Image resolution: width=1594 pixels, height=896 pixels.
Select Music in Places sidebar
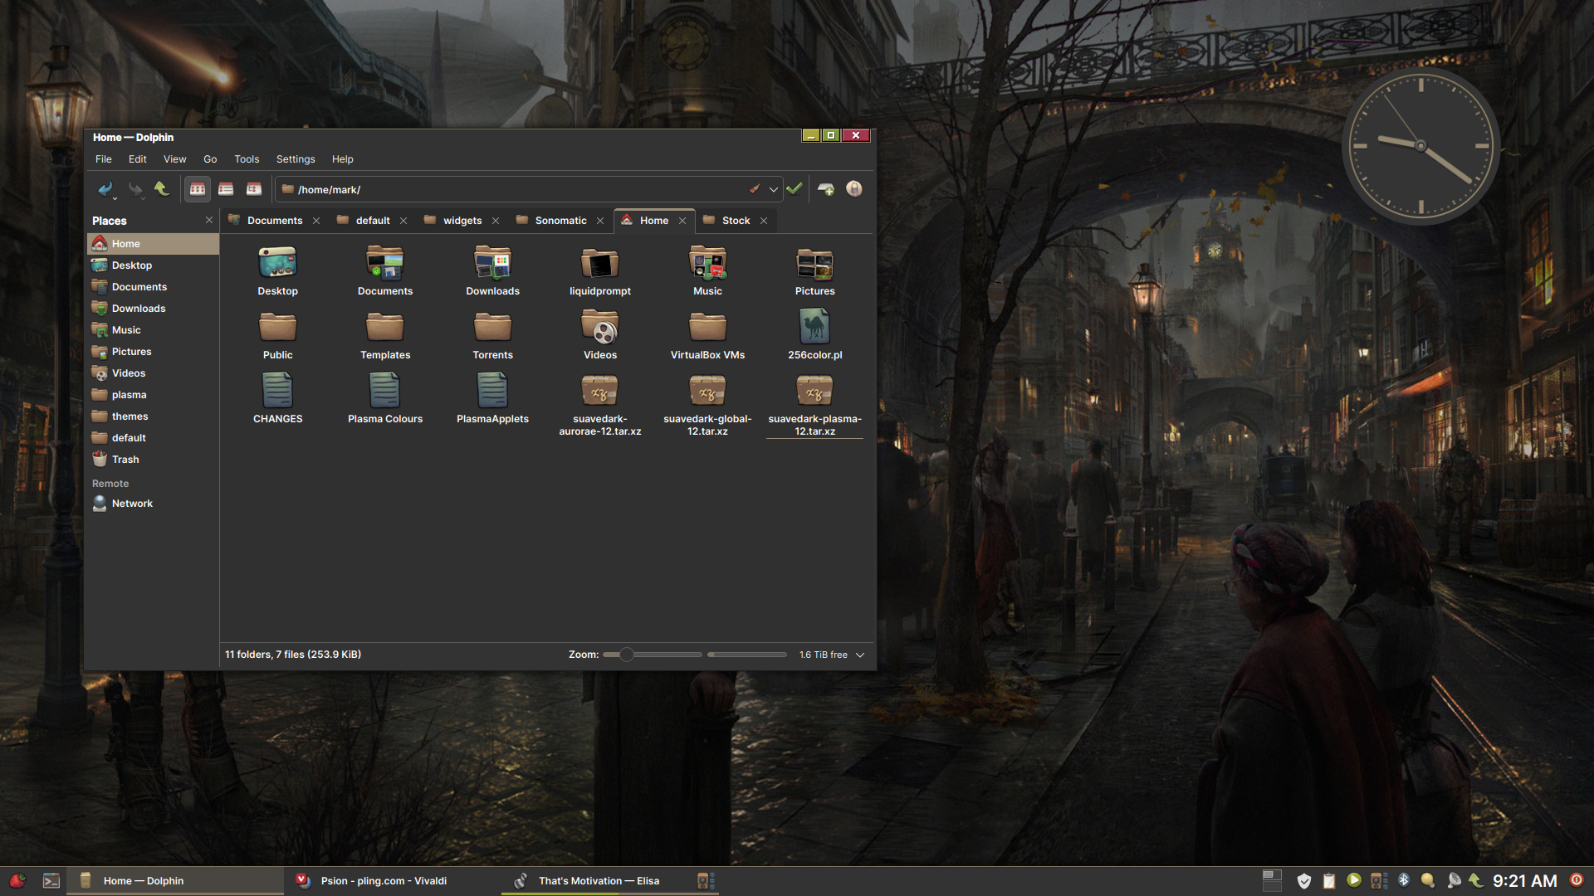coord(153,330)
